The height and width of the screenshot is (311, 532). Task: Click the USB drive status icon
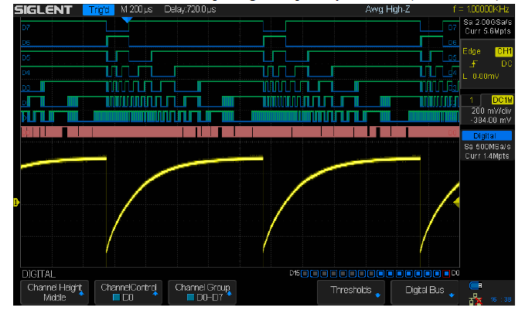[x=476, y=285]
